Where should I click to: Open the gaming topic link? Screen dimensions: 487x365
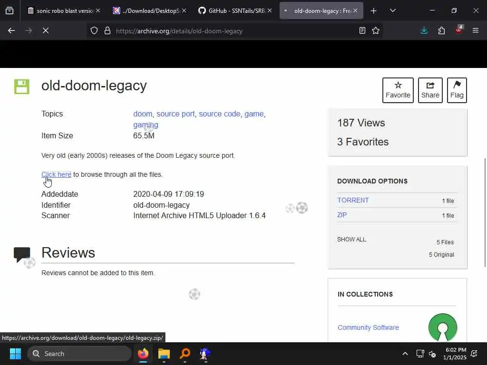[146, 125]
